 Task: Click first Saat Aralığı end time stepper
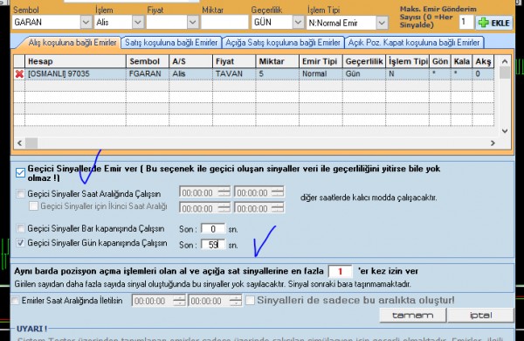[278, 192]
